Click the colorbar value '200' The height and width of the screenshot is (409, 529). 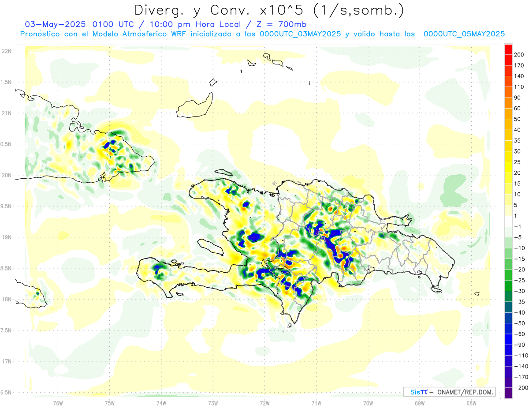coord(520,54)
